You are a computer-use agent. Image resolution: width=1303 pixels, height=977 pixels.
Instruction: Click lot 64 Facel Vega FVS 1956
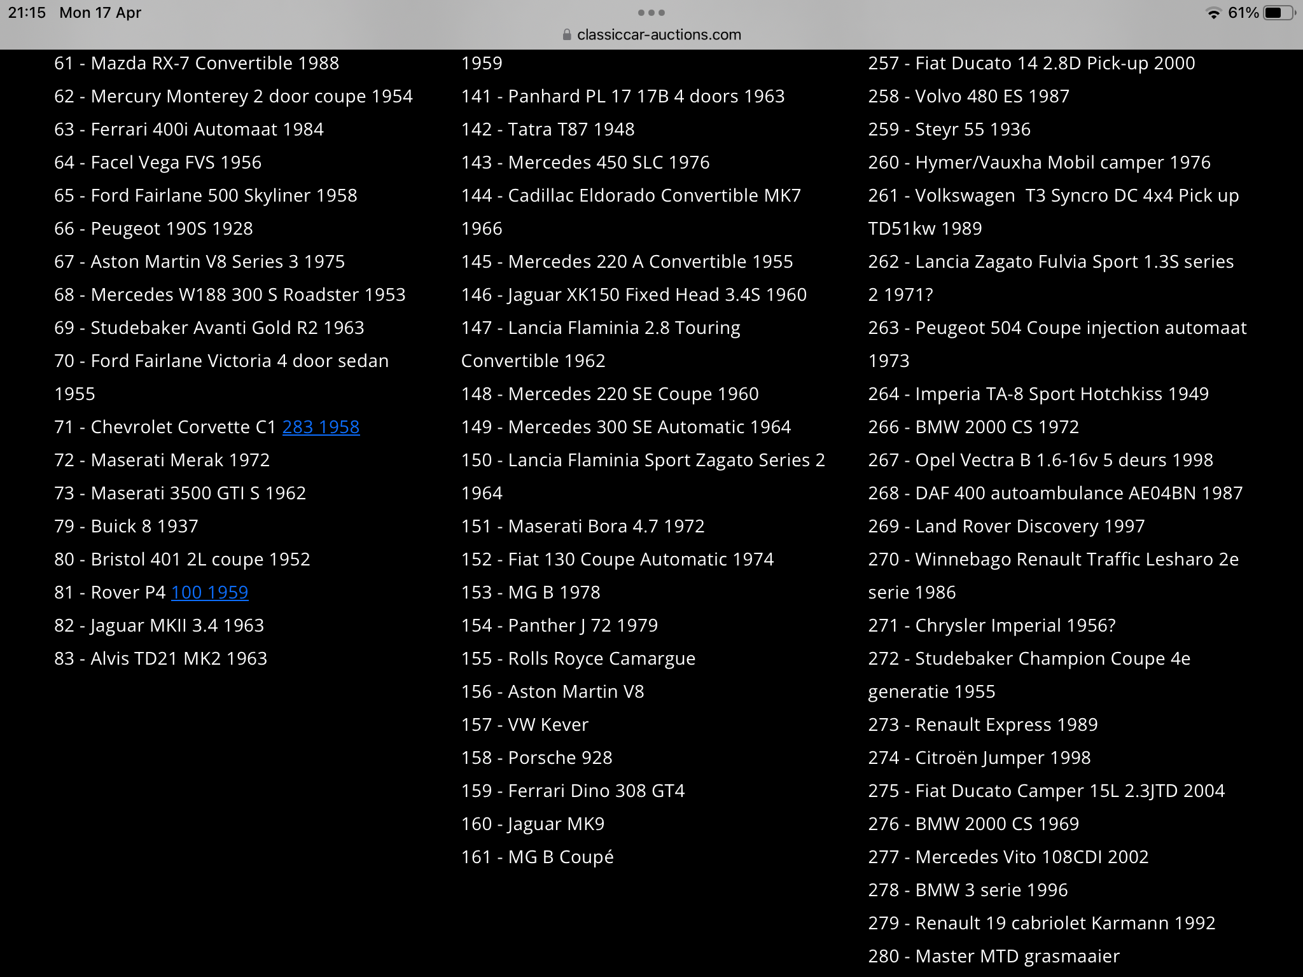pos(158,162)
